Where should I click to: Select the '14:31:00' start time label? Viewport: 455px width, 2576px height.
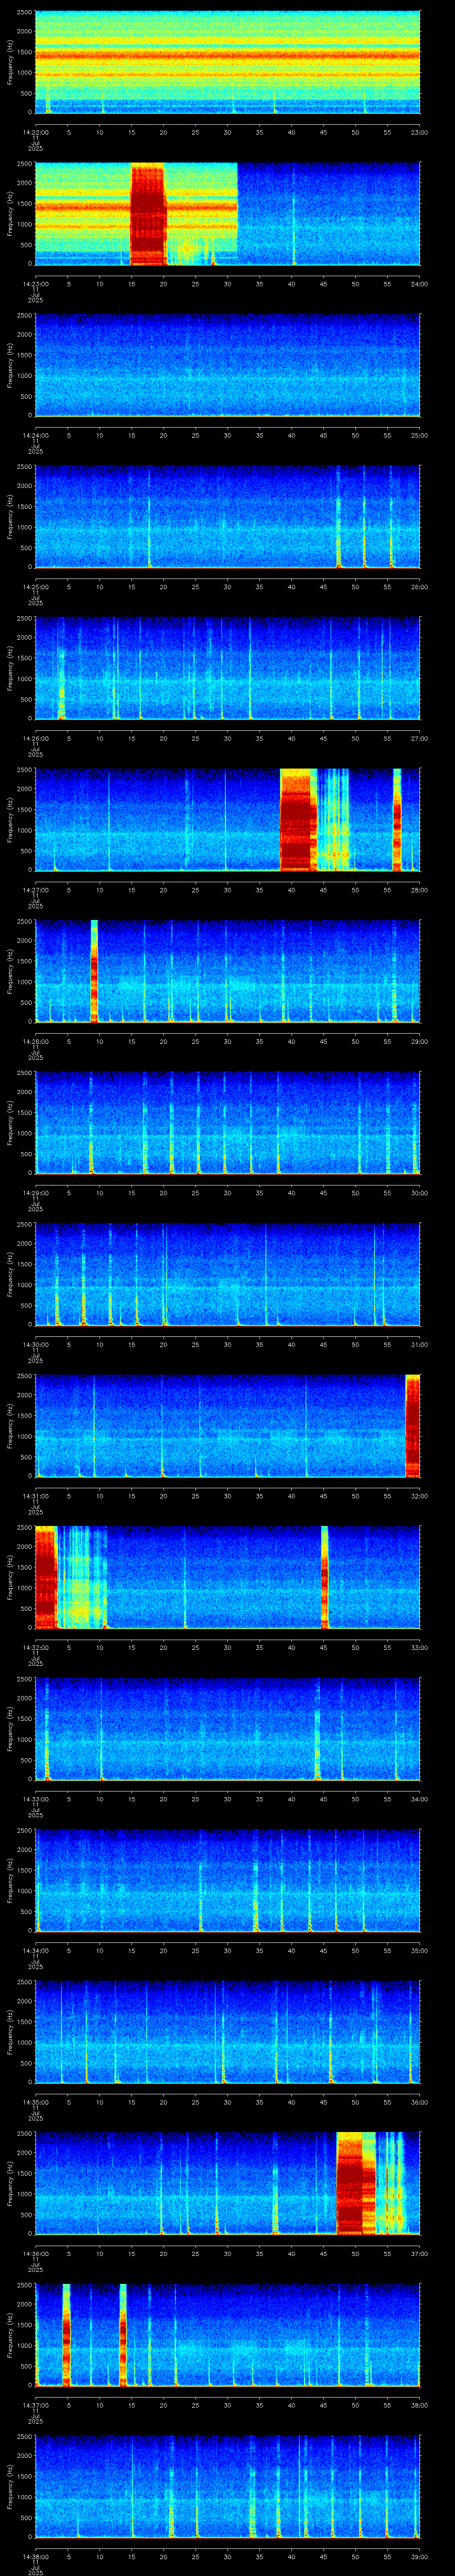(35, 1496)
